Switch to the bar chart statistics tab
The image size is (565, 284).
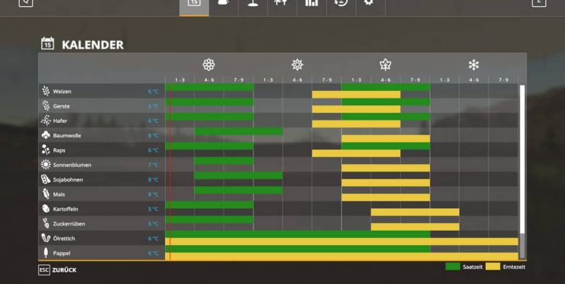(312, 4)
